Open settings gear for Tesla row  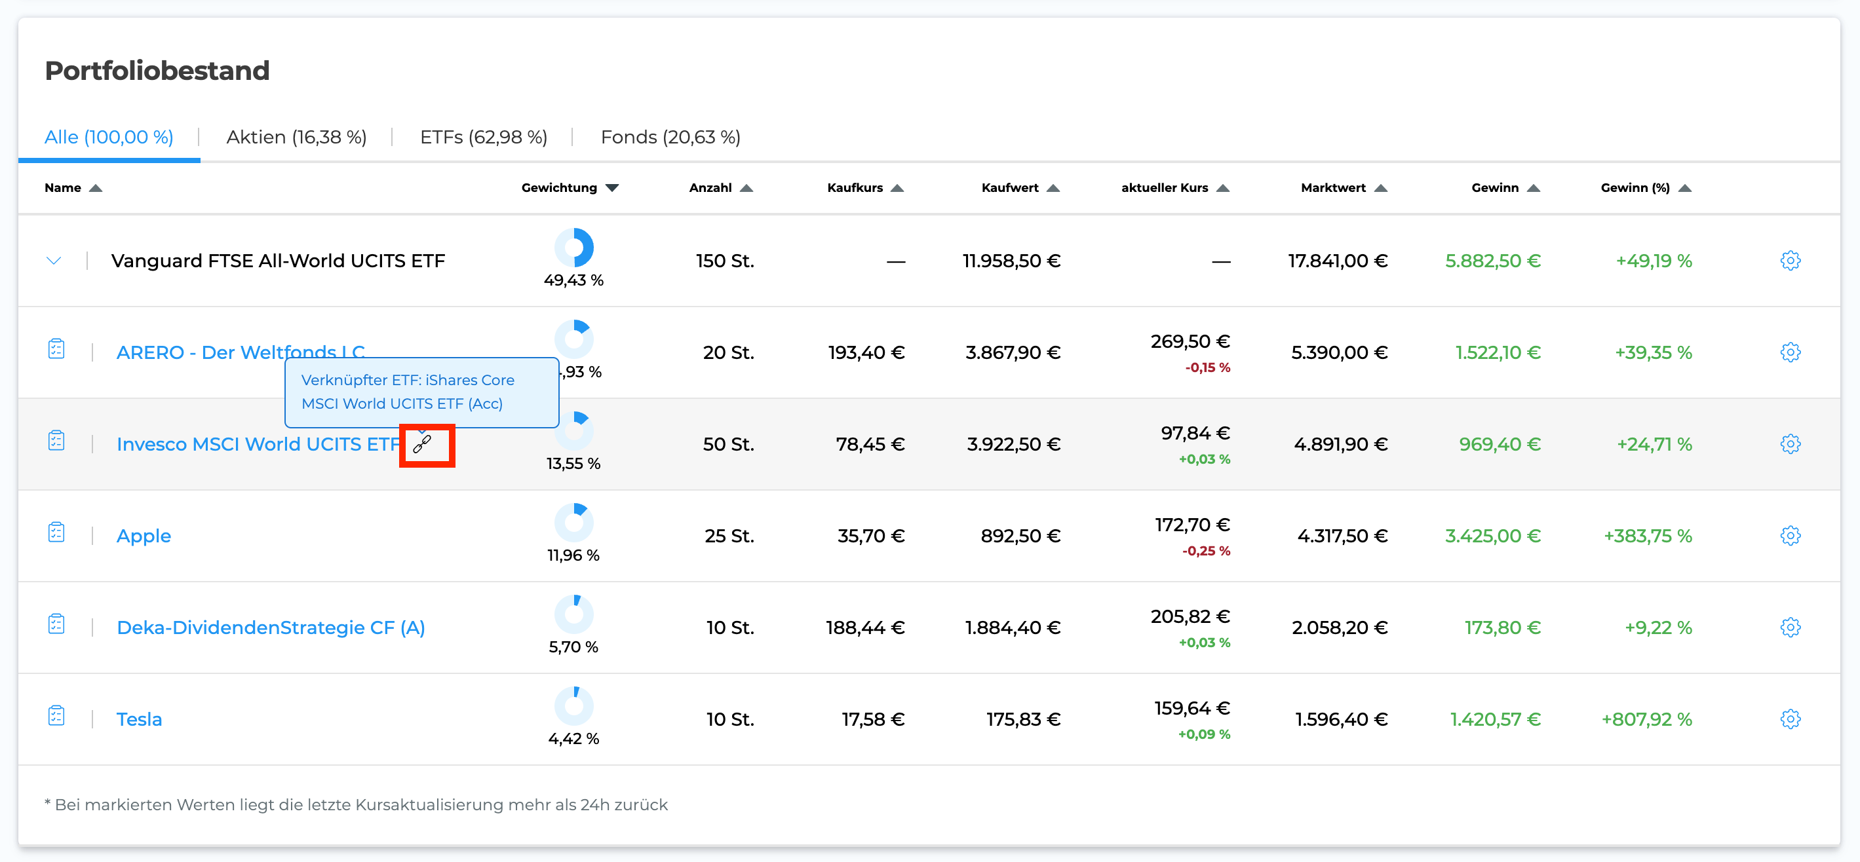pyautogui.click(x=1790, y=719)
